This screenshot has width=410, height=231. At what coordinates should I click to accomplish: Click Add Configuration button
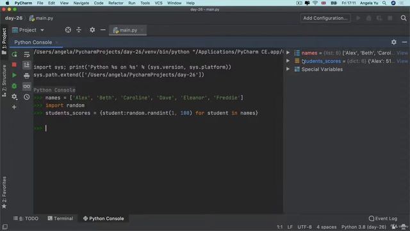325,18
